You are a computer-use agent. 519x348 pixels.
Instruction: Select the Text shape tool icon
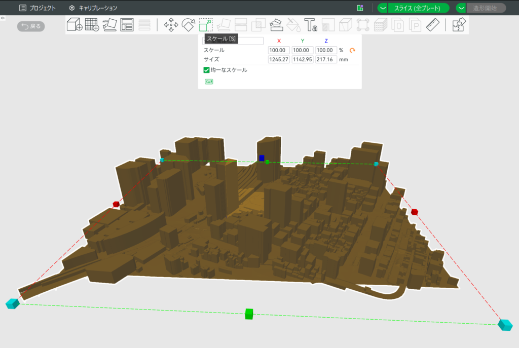point(311,24)
